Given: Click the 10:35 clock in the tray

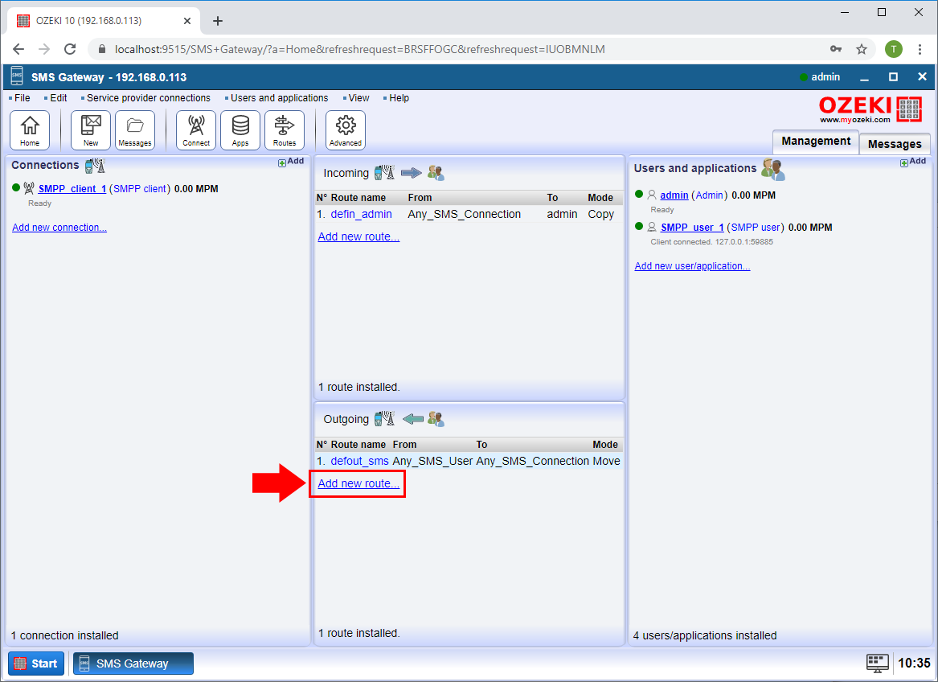Looking at the screenshot, I should tap(914, 663).
